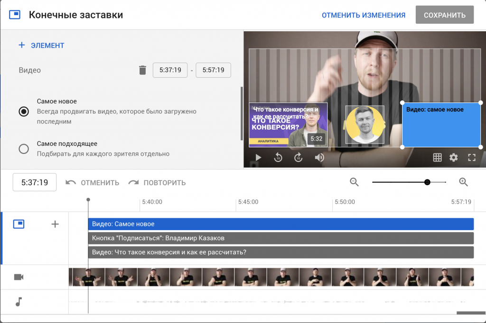The image size is (486, 323).
Task: Zoom in the timeline with the plus magnifier
Action: click(x=464, y=181)
